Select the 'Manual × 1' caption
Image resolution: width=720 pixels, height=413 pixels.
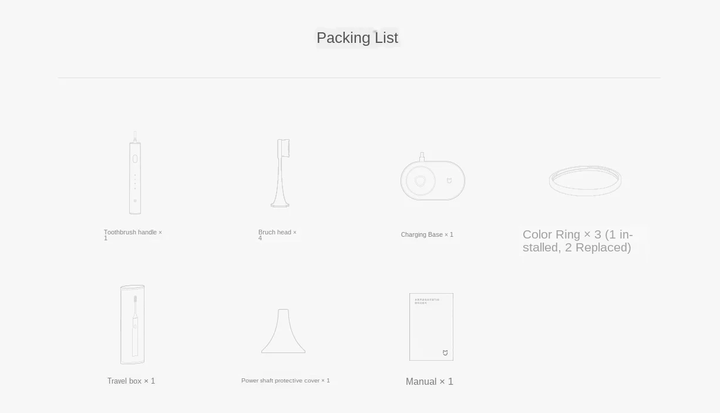[x=429, y=382]
